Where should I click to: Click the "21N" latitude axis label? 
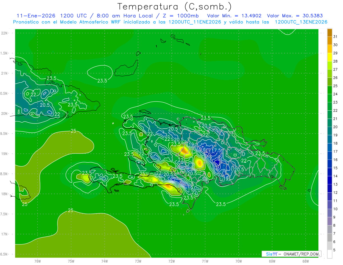pyautogui.click(x=5, y=73)
